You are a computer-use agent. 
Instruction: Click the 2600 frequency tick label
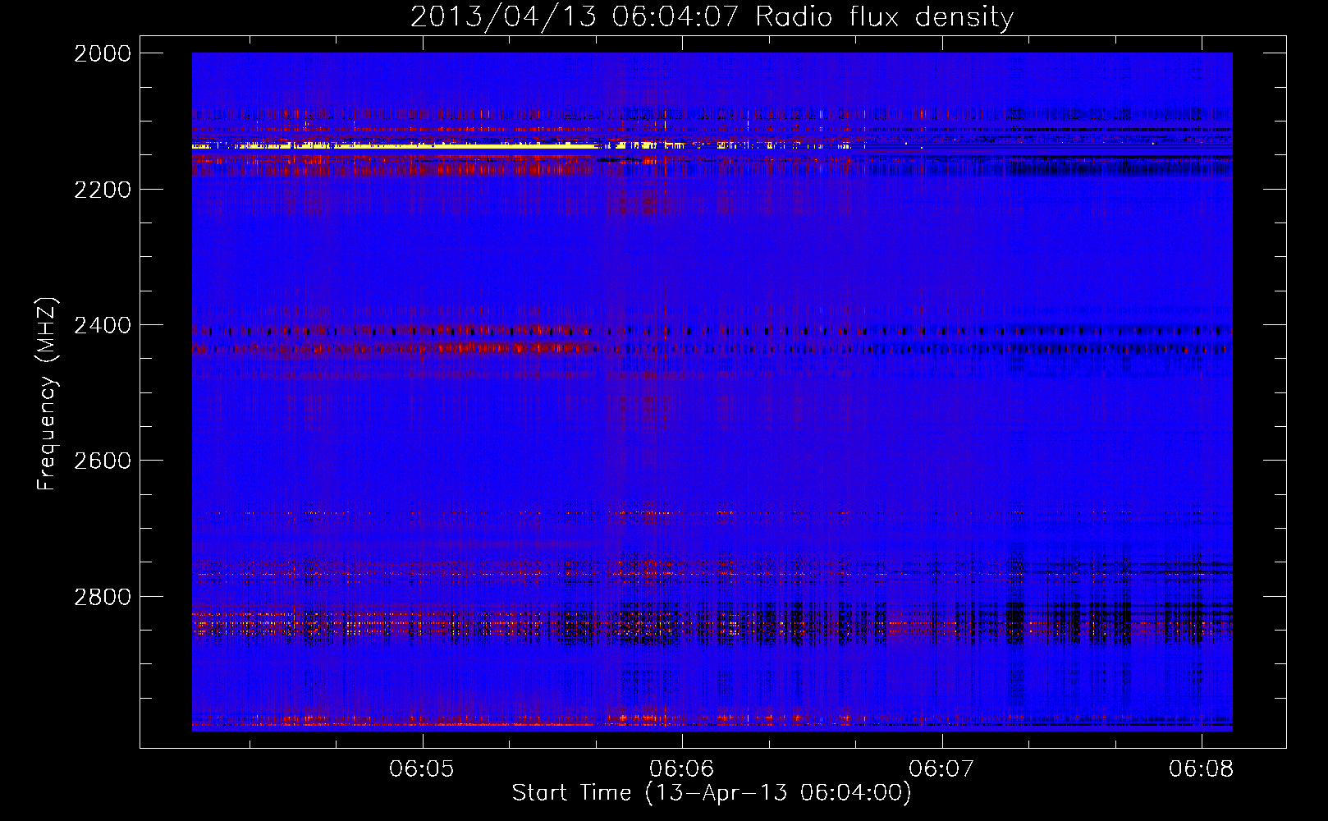(x=103, y=461)
